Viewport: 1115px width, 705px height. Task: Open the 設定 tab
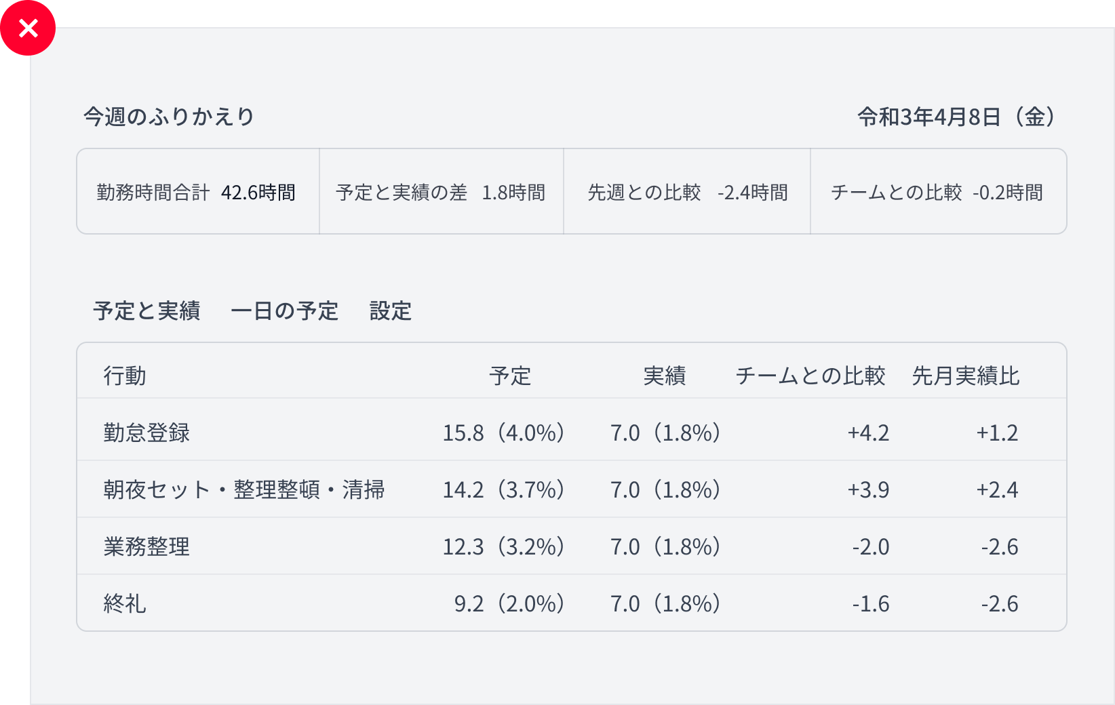pos(390,311)
